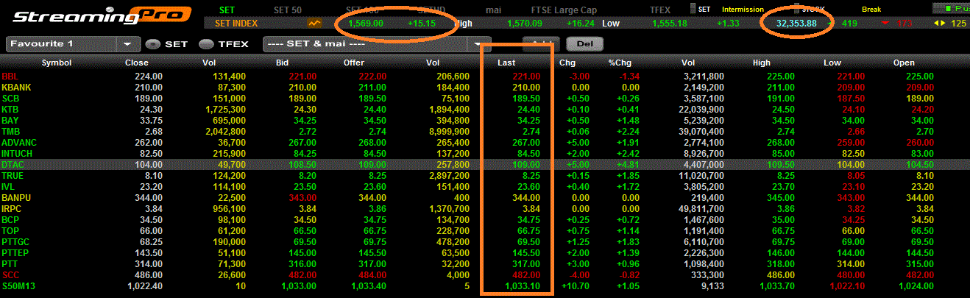Click the Last column header
This screenshot has width=970, height=298.
[x=506, y=63]
